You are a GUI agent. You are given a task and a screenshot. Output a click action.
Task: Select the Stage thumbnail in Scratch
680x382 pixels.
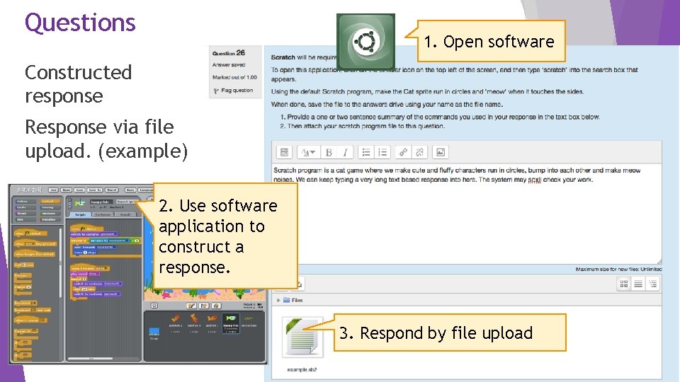[x=154, y=333]
